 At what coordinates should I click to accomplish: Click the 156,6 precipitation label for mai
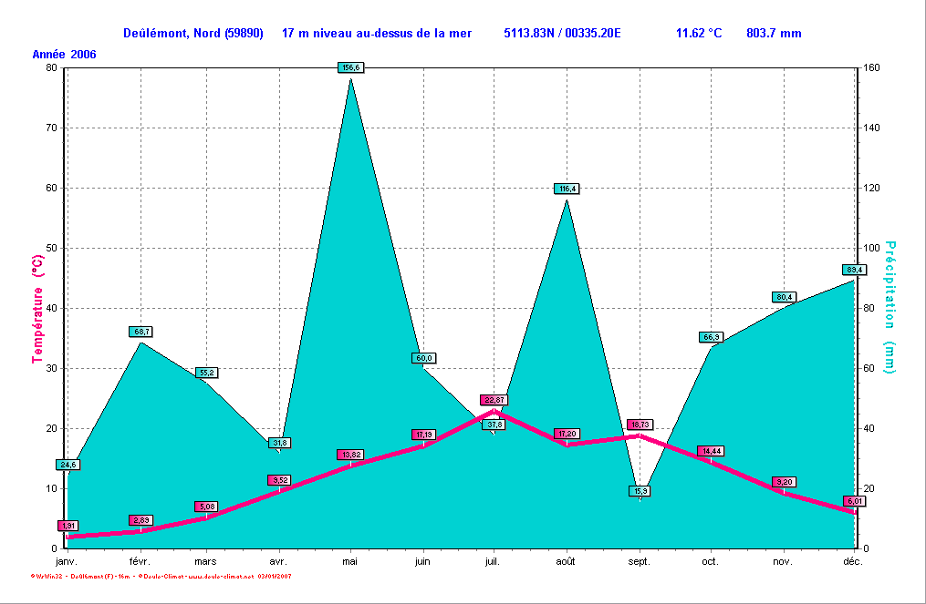[x=351, y=67]
